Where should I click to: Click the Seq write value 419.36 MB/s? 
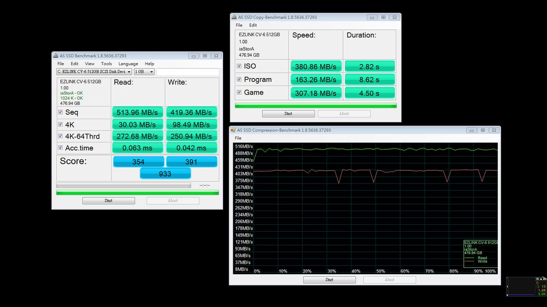tap(191, 113)
